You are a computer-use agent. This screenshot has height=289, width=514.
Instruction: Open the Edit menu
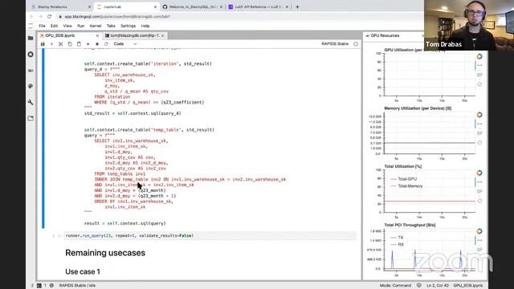(x=54, y=26)
